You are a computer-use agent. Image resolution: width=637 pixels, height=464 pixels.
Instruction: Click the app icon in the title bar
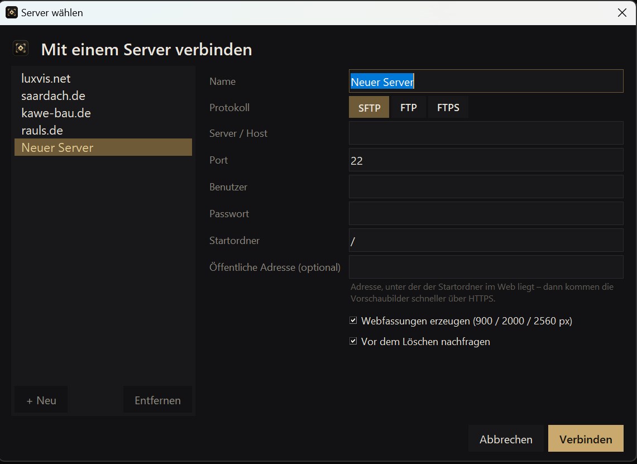12,13
